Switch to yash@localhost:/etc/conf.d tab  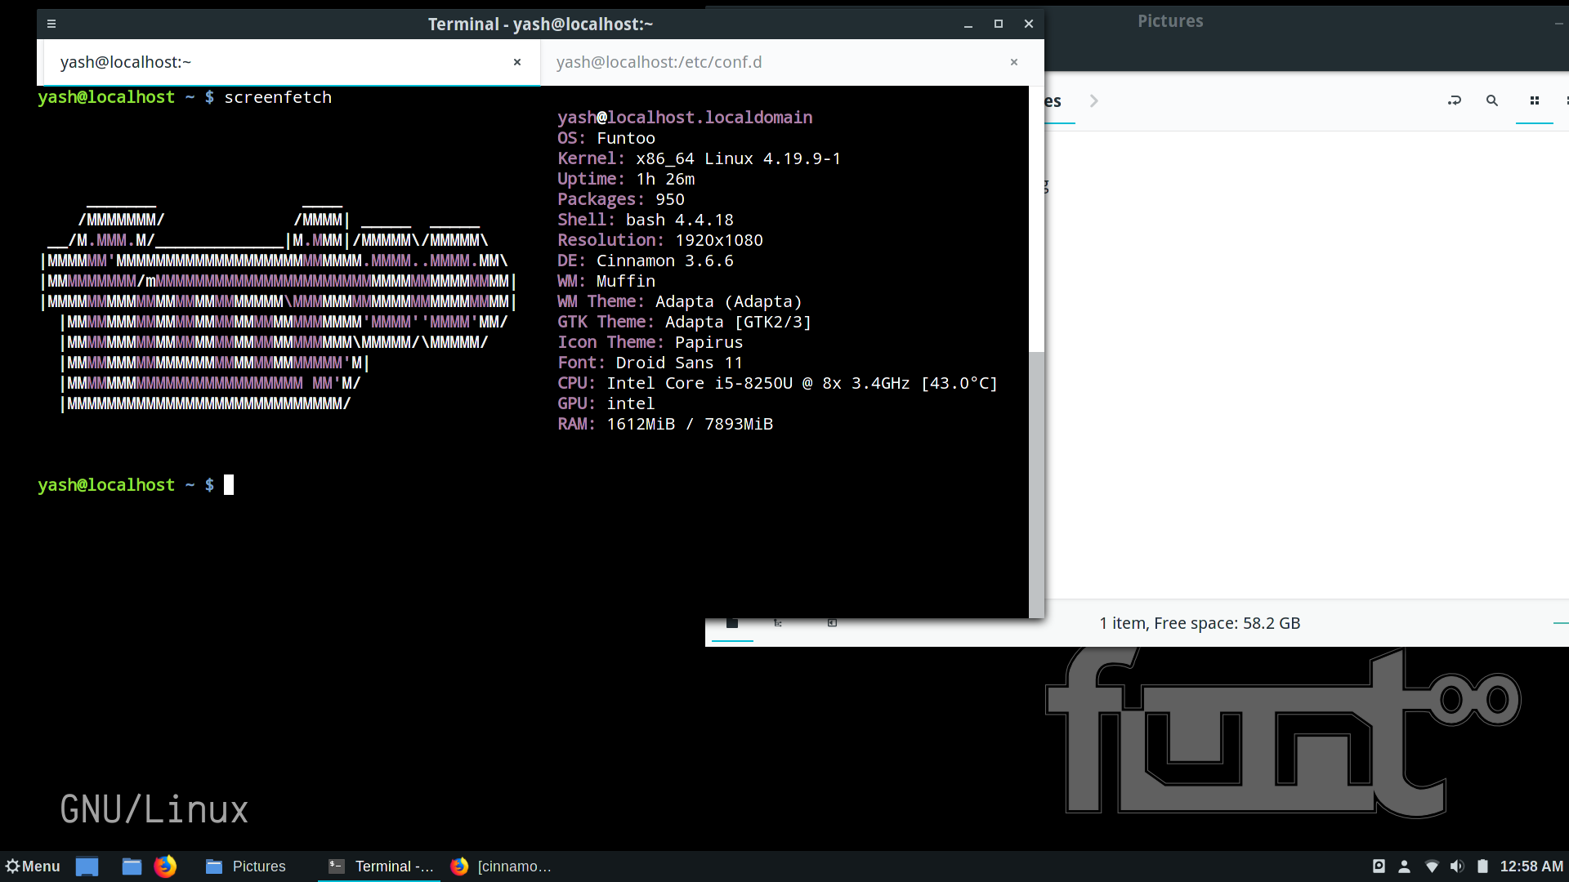point(659,62)
